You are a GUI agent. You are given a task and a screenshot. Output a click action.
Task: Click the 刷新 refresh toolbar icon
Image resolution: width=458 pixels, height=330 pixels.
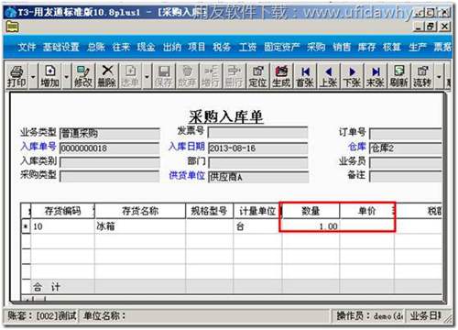pos(399,76)
